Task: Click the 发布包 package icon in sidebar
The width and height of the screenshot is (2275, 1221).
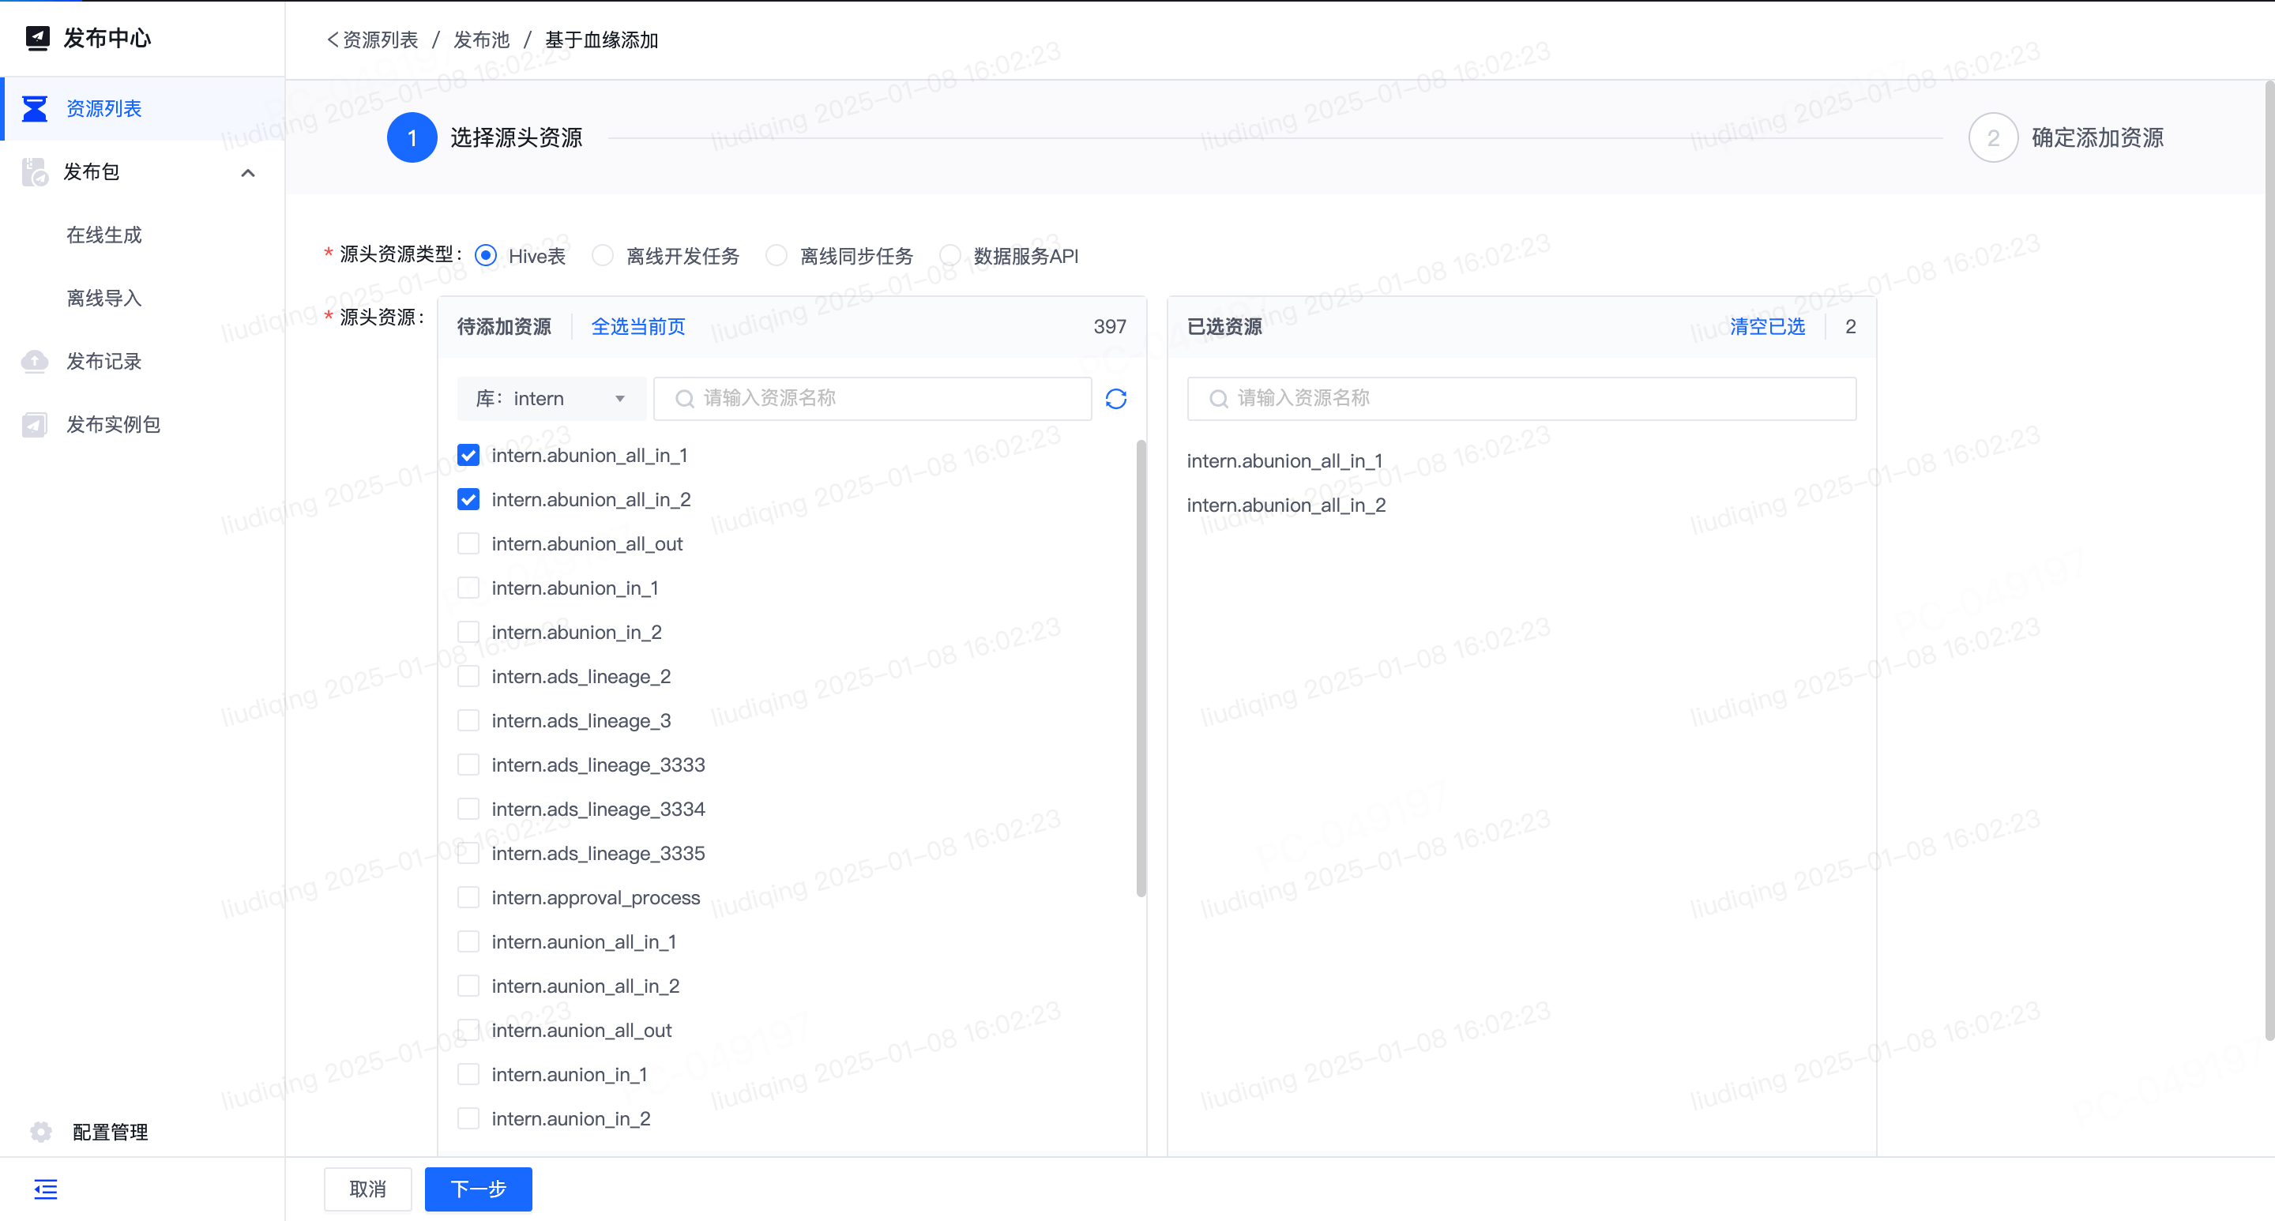Action: coord(35,172)
